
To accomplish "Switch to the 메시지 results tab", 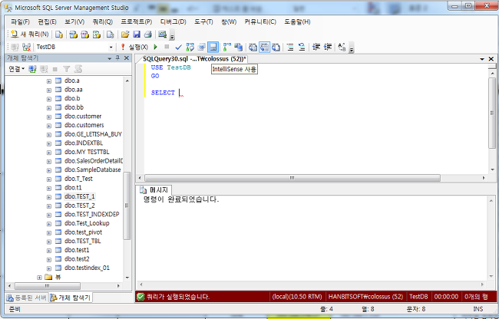I will tap(154, 190).
